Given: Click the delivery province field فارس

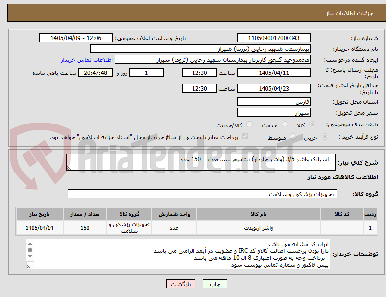Looking at the screenshot, I should tap(273, 101).
